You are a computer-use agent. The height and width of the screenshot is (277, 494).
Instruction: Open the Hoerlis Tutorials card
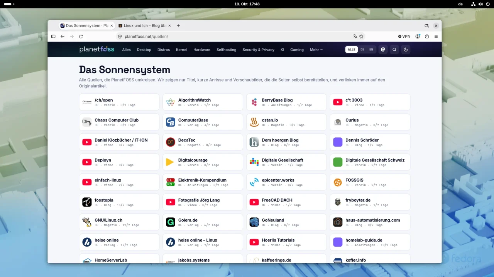pos(286,242)
